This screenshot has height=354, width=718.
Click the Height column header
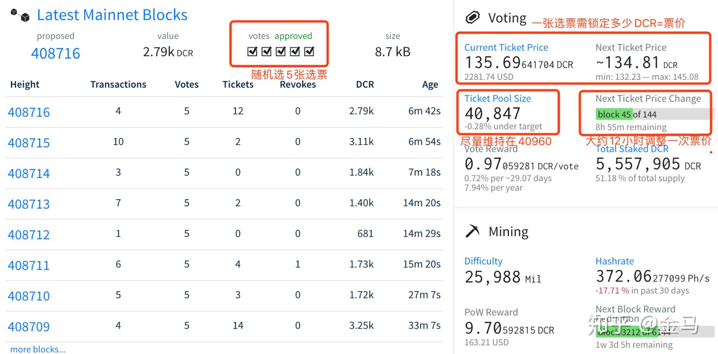coord(25,85)
